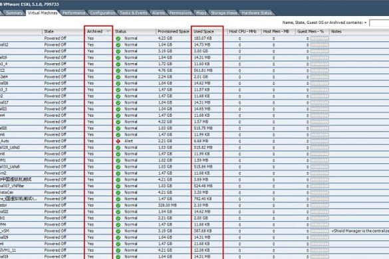Screen dimensions: 389x259
Task: Open the Permissions tab
Action: [x=180, y=13]
